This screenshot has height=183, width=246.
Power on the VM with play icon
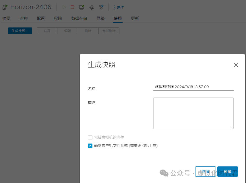point(64,7)
